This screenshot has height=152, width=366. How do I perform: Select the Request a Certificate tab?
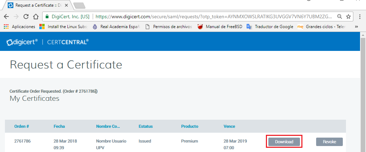(x=37, y=5)
